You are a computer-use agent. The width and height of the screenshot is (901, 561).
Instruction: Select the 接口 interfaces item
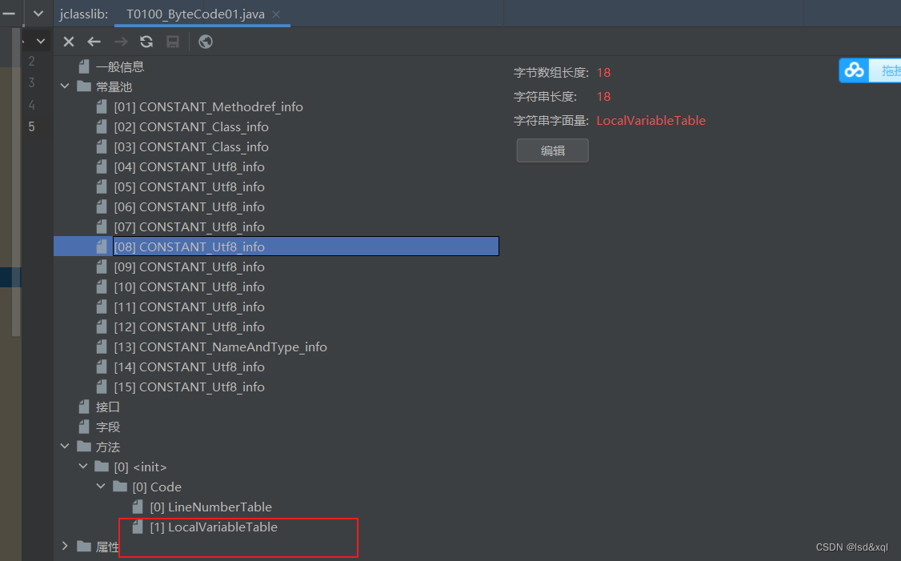tap(107, 407)
